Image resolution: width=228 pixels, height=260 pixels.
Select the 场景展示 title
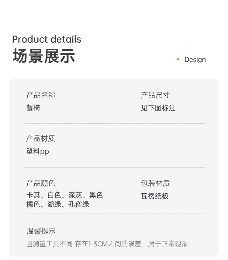tap(43, 56)
